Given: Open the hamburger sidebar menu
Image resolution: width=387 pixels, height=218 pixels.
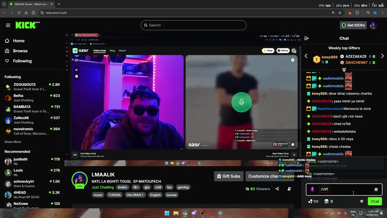Looking at the screenshot, I should 8,25.
